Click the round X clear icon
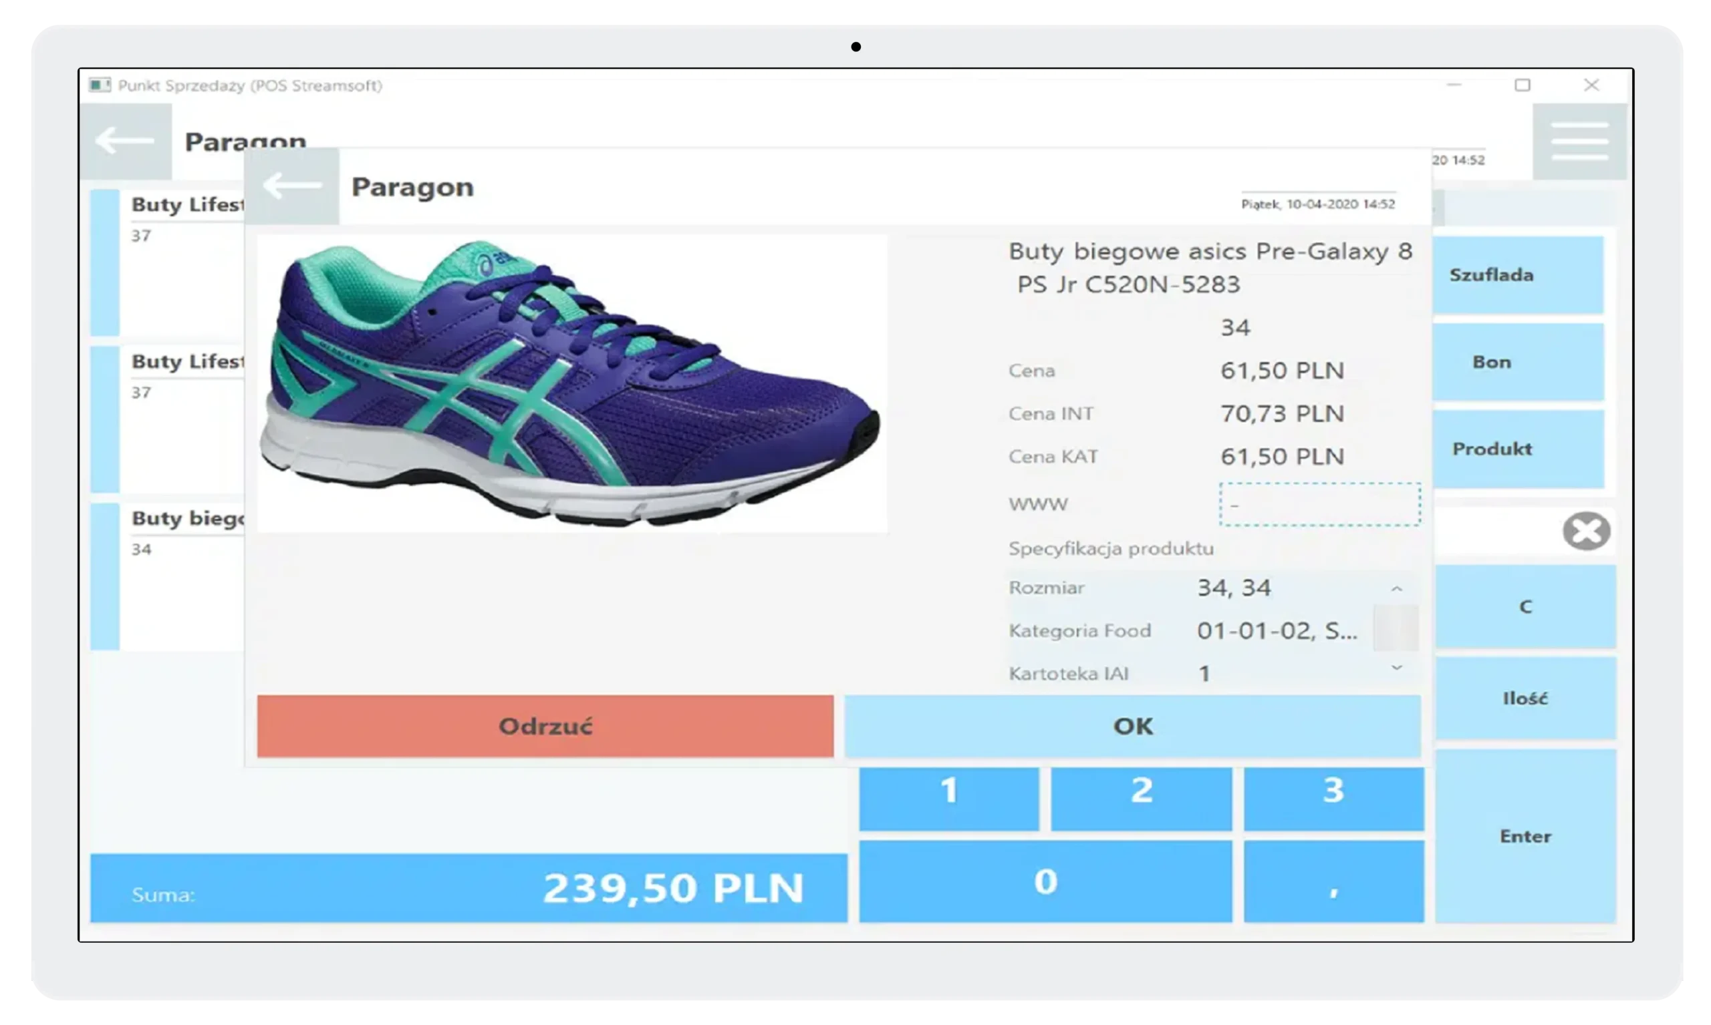 coord(1586,531)
